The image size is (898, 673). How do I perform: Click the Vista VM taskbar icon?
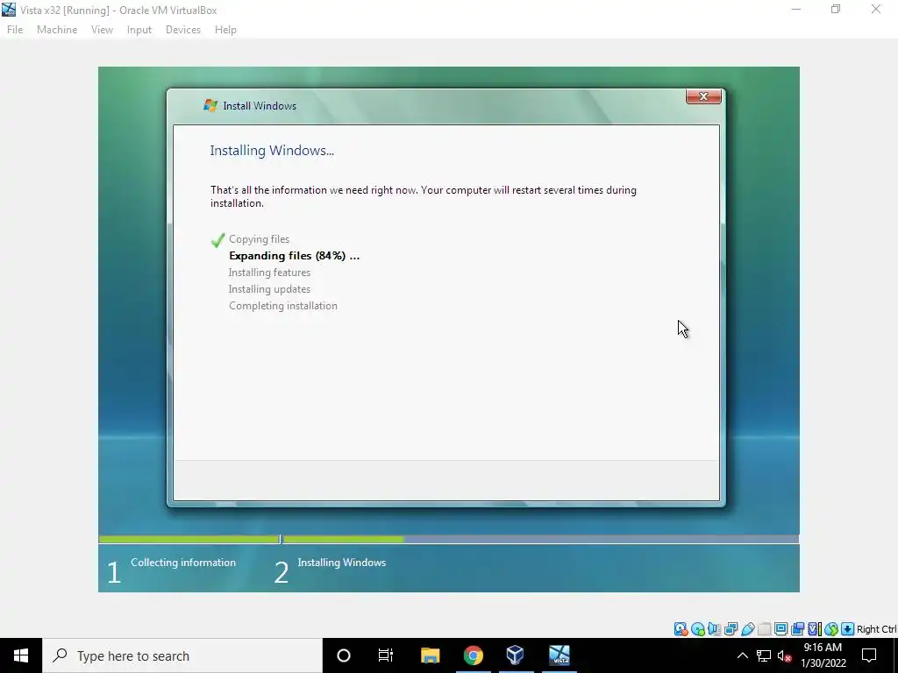tap(559, 655)
